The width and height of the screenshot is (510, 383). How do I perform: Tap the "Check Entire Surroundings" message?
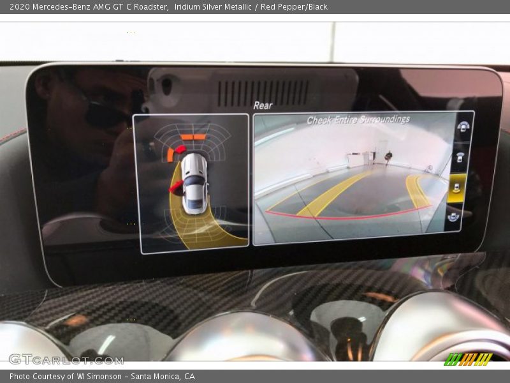[x=358, y=119]
